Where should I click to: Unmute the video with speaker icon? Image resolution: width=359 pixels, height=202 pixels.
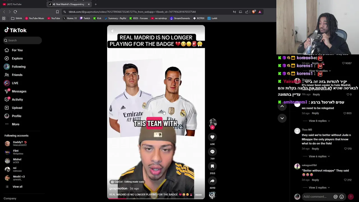pyautogui.click(x=113, y=31)
